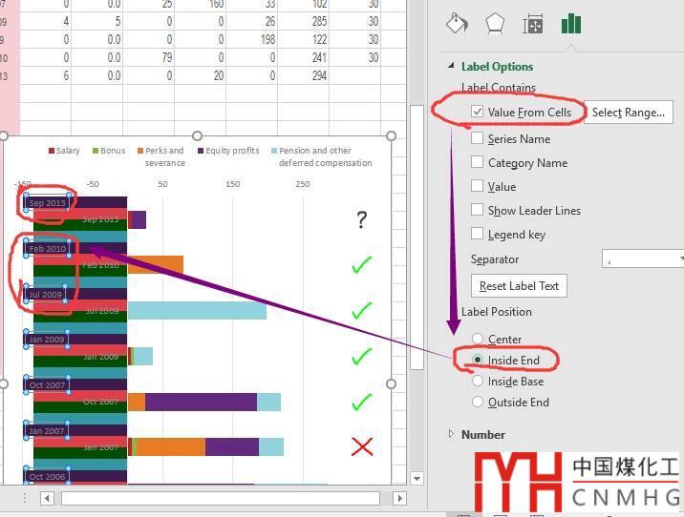This screenshot has width=684, height=517.
Task: Open the Size & Properties tab icon
Action: 533,24
